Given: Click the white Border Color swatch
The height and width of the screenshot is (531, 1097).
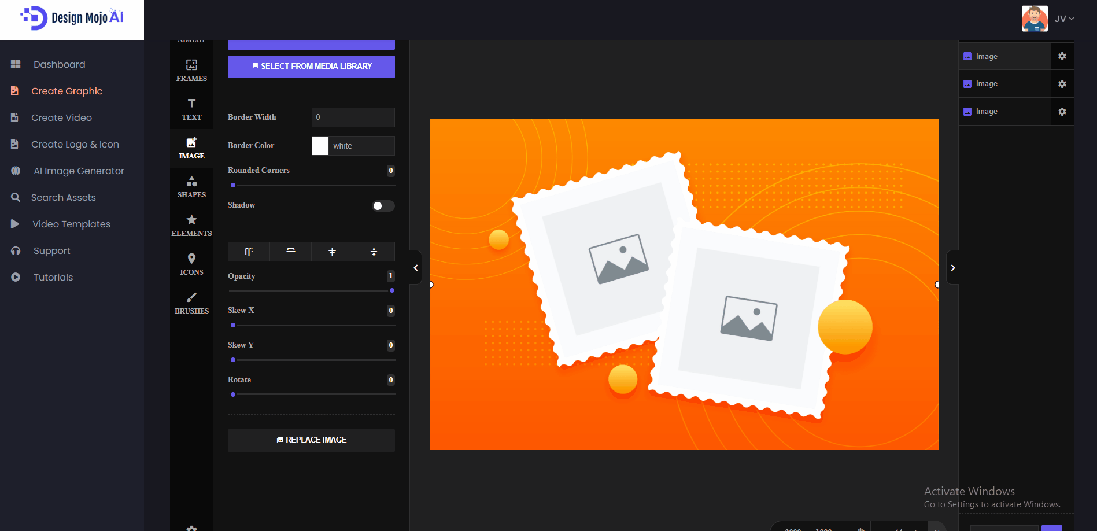Looking at the screenshot, I should [320, 146].
